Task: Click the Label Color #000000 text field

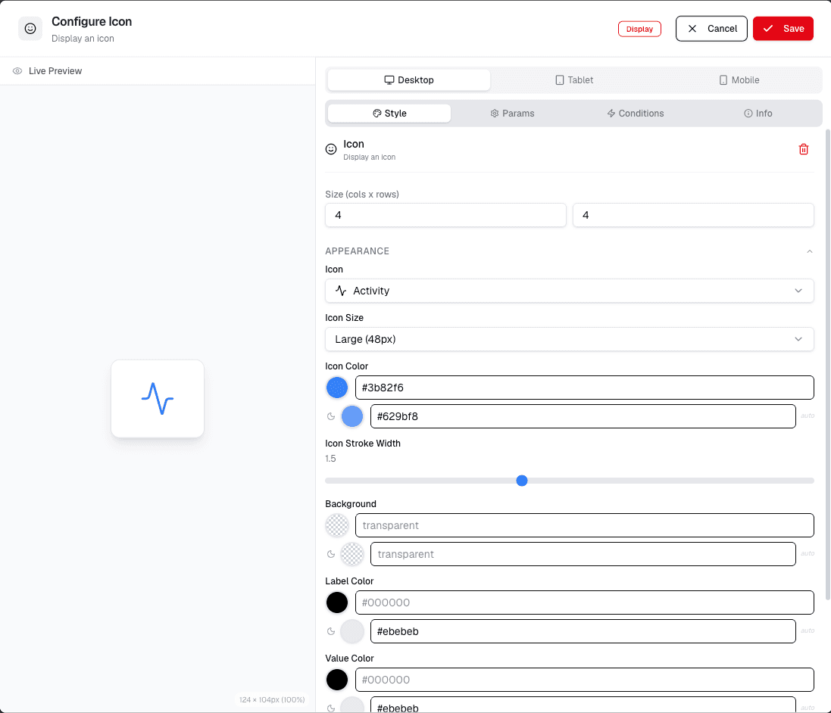Action: point(585,602)
